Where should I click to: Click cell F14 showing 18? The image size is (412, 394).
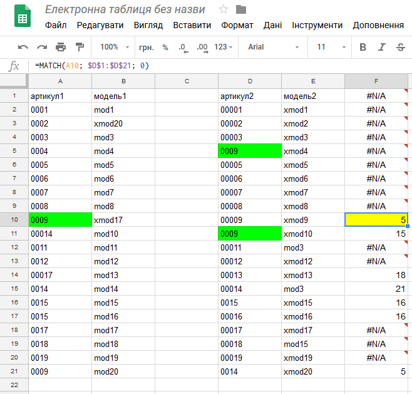(x=376, y=275)
